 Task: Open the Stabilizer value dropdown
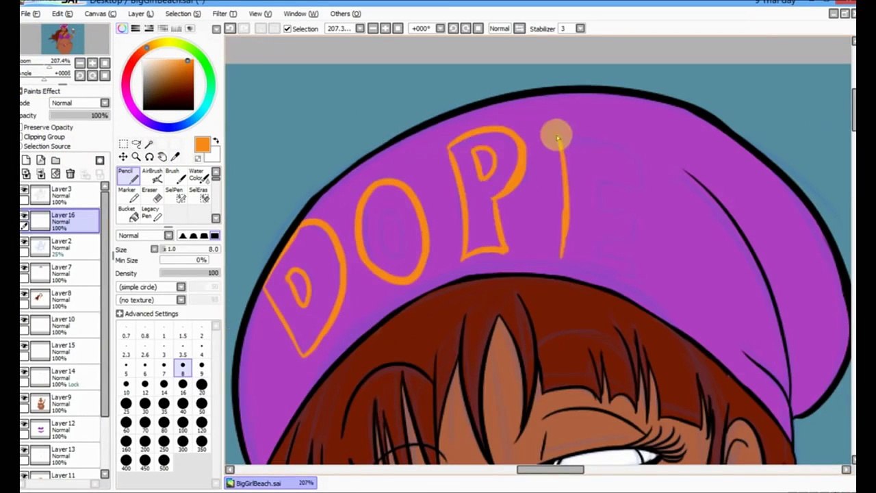(580, 29)
